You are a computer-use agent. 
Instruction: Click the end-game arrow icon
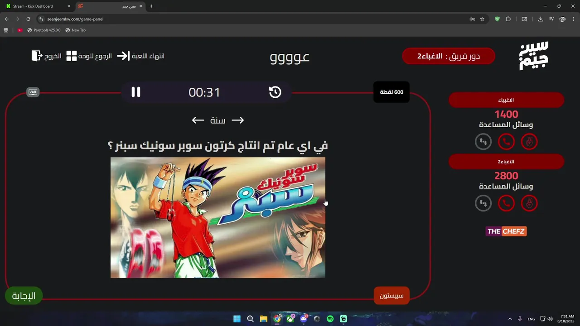coord(123,56)
